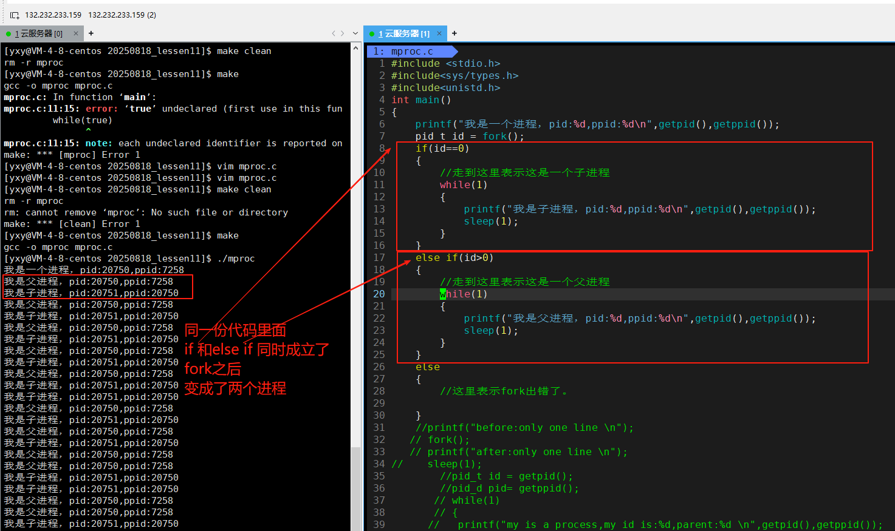Click the 'make: *** [clean] Error 1' line

(72, 224)
